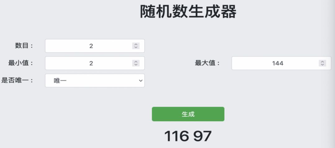Click the chevron arrow of the 唯一 combo box
The image size is (335, 148).
(x=141, y=80)
